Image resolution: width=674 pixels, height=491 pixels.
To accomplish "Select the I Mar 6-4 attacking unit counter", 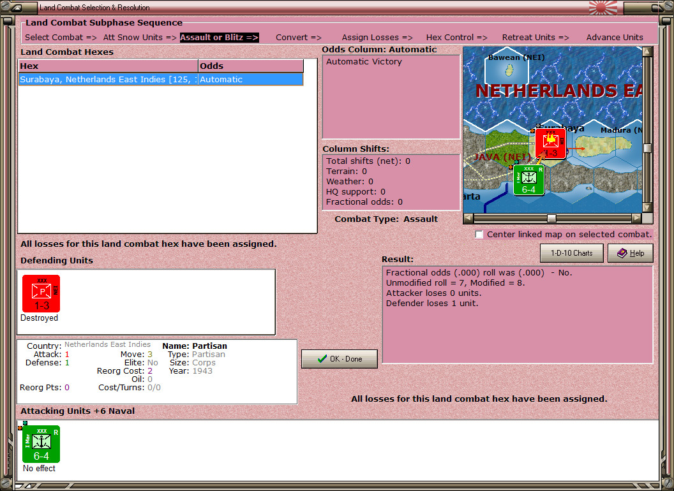I will pyautogui.click(x=41, y=444).
